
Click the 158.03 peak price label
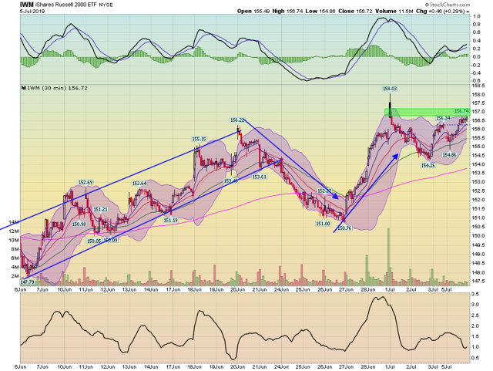[x=390, y=89]
